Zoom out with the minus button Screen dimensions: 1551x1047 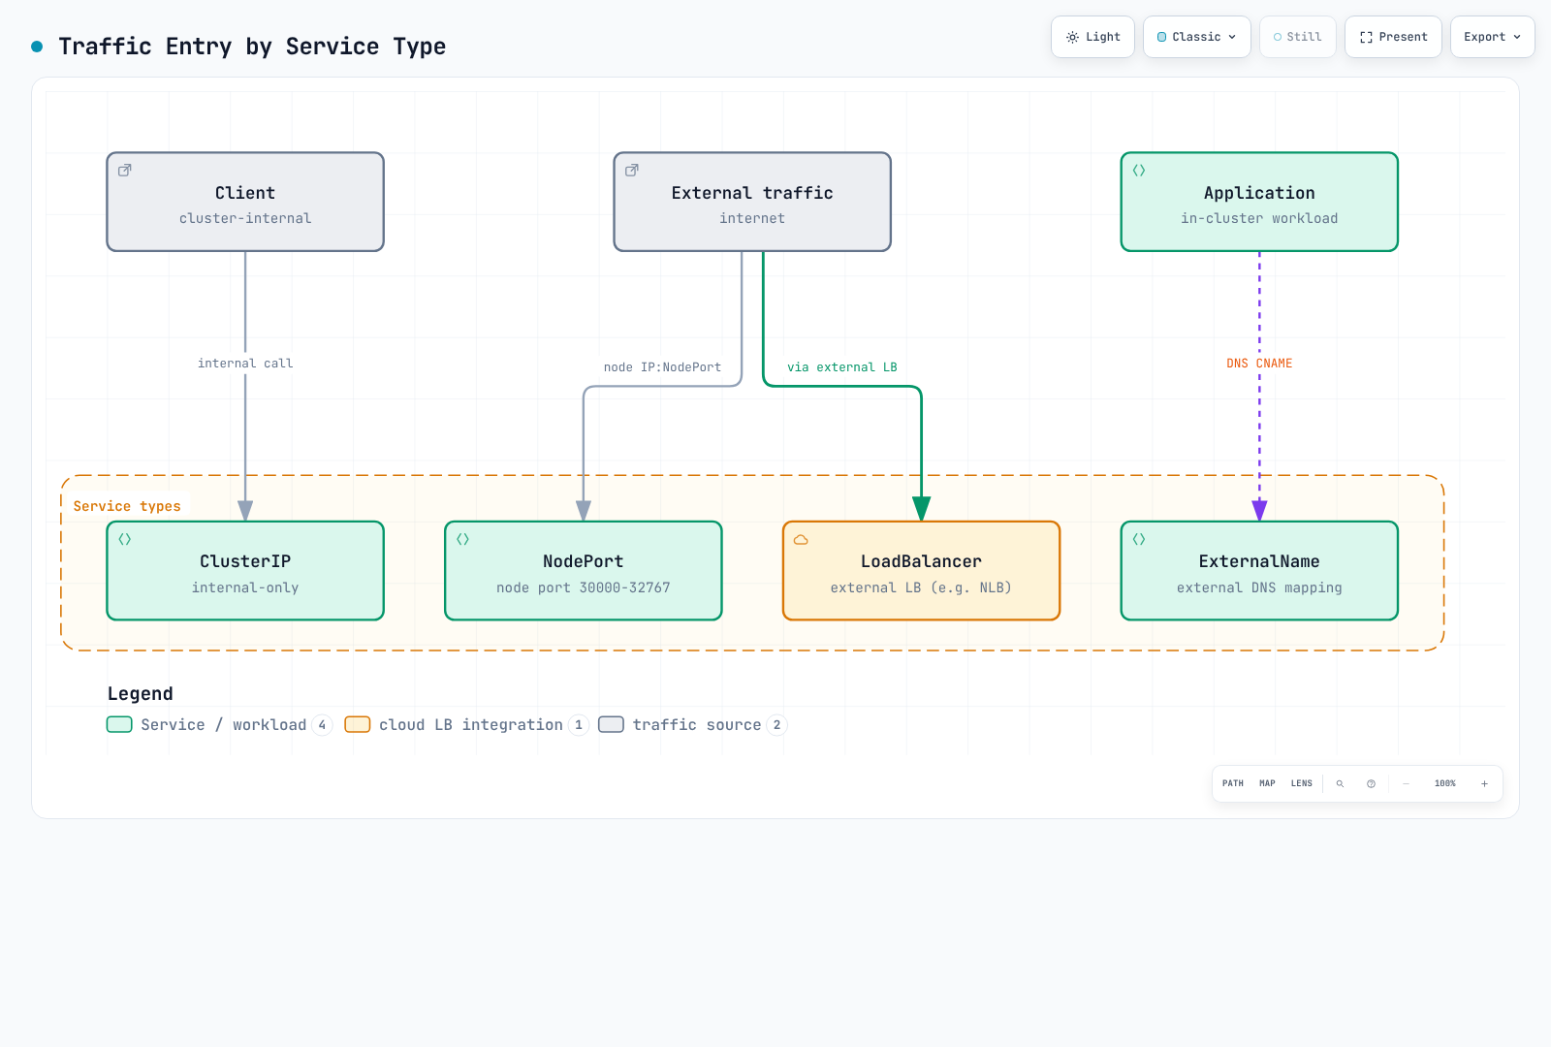(1407, 783)
